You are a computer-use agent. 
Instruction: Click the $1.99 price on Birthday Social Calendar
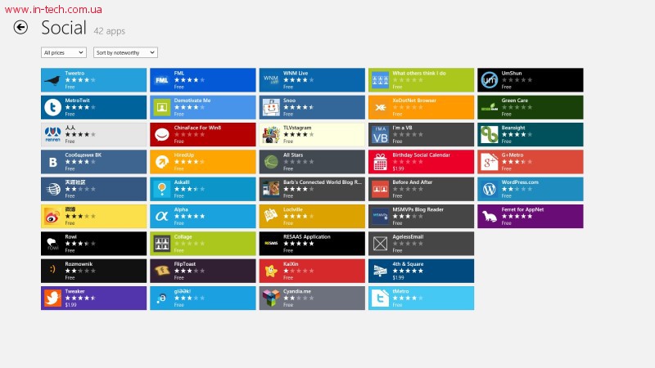click(398, 168)
